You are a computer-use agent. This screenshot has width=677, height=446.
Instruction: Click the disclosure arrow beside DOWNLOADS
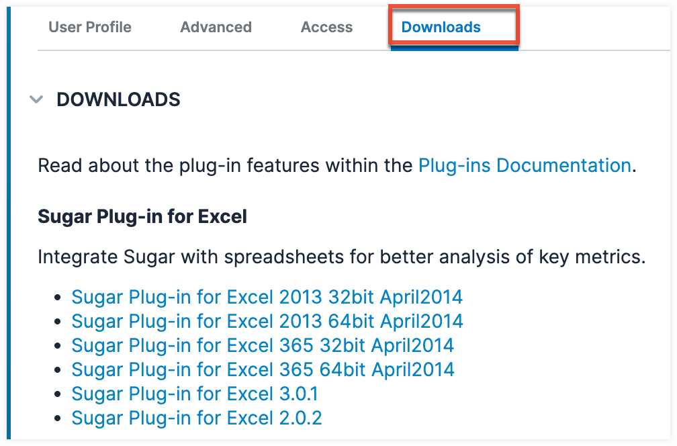click(36, 99)
